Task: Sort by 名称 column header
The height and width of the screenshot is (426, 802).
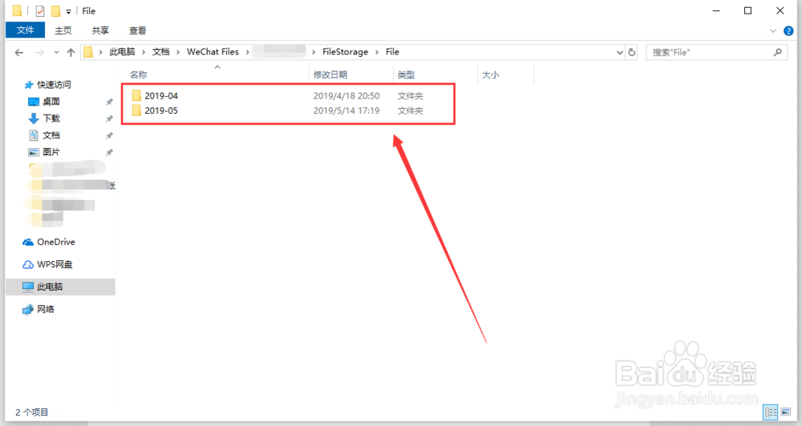Action: [x=138, y=74]
